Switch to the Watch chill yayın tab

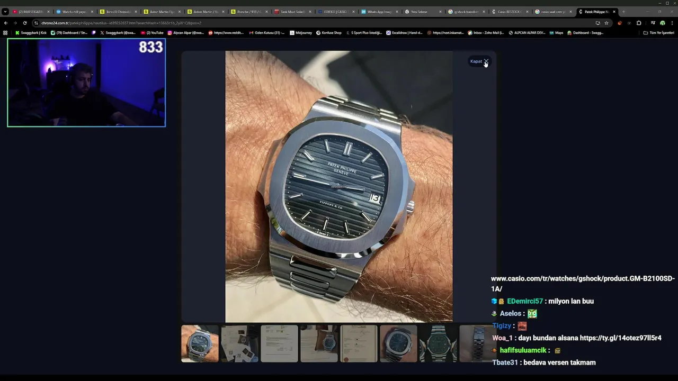pyautogui.click(x=74, y=12)
